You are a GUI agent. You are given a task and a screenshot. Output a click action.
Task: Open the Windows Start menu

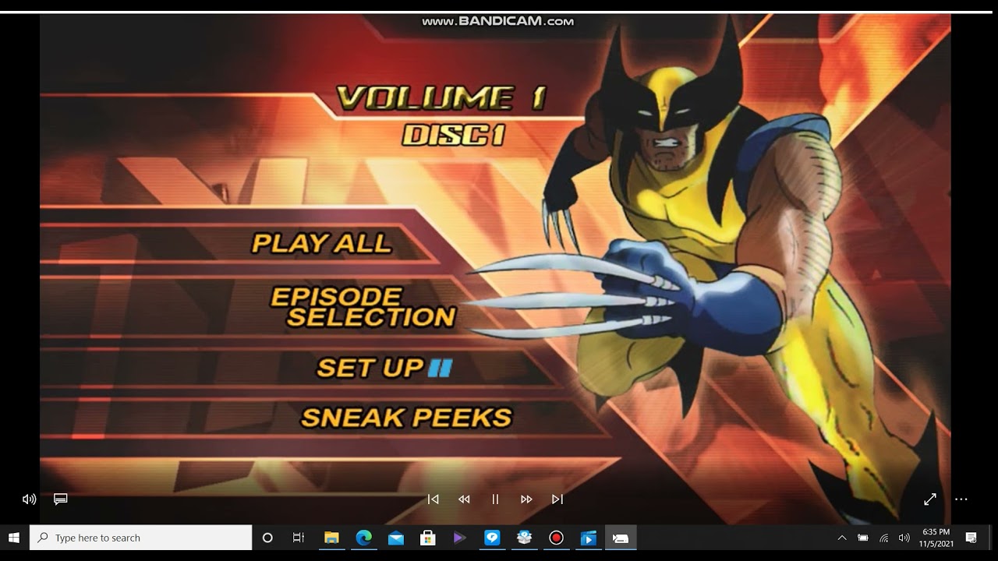[x=14, y=538]
